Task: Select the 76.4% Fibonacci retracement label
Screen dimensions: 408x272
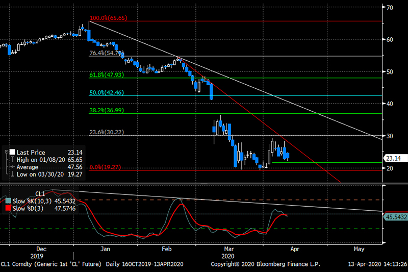Action: point(107,53)
